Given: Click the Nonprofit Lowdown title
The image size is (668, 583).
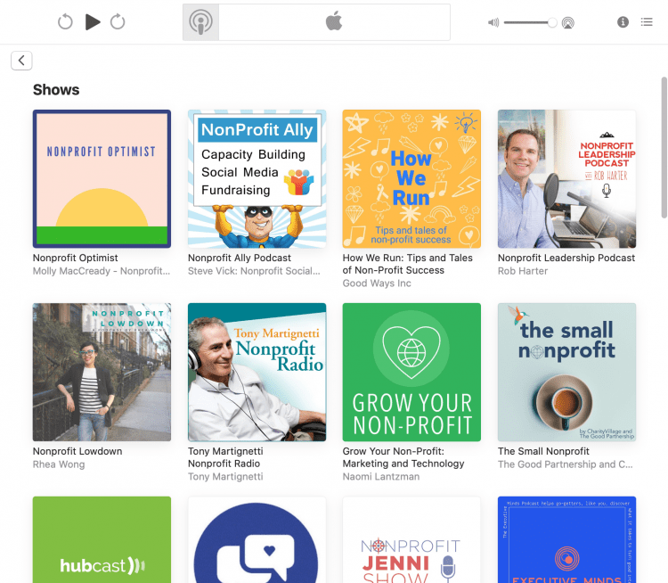Looking at the screenshot, I should [x=77, y=451].
